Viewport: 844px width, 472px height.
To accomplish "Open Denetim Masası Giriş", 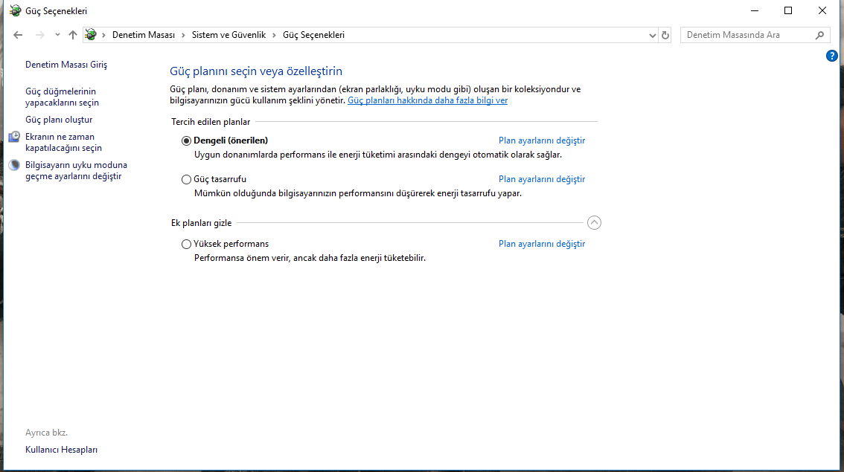I will click(66, 65).
